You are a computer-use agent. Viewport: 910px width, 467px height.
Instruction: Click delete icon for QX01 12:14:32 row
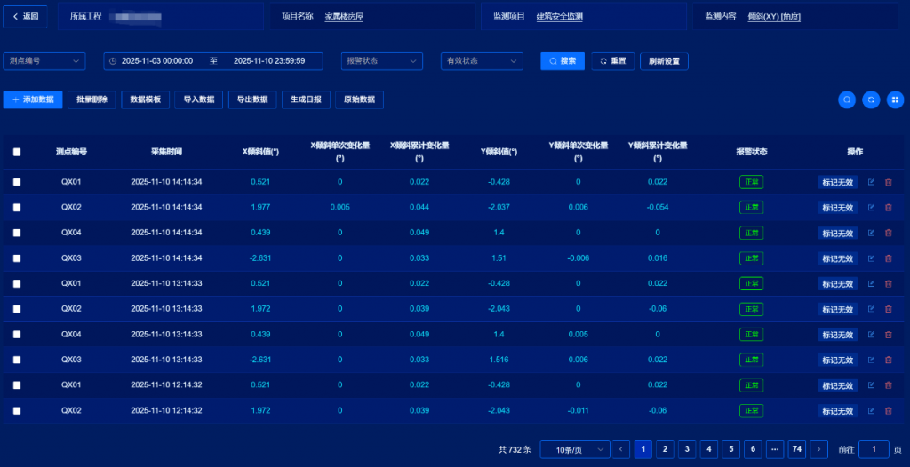tap(888, 385)
